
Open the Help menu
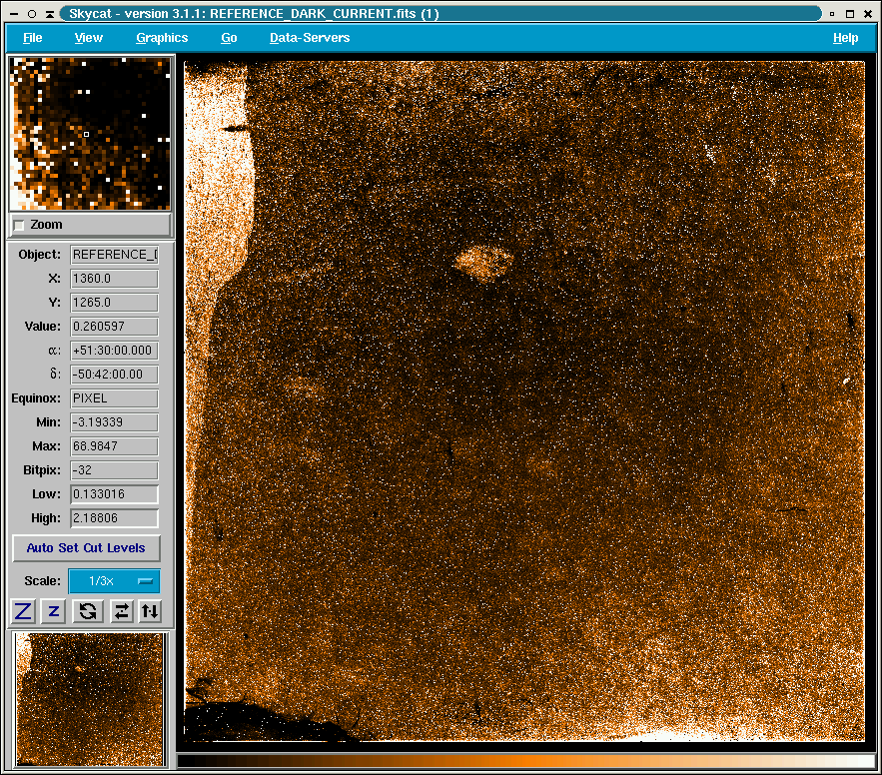click(x=845, y=38)
